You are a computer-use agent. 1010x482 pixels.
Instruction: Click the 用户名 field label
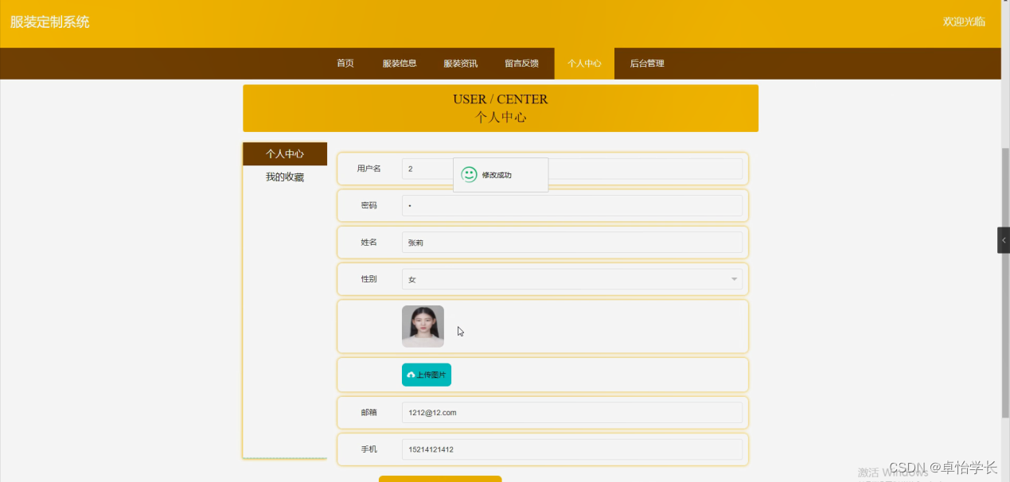click(369, 169)
